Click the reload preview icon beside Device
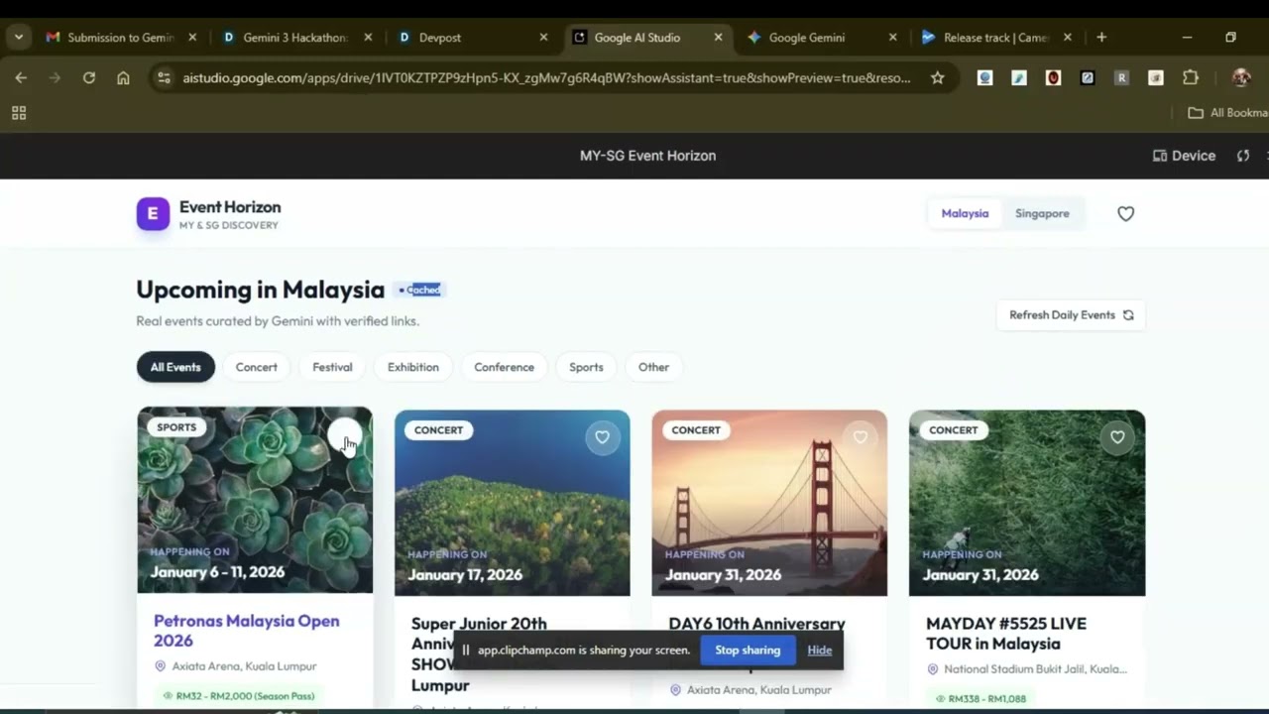 (1243, 156)
